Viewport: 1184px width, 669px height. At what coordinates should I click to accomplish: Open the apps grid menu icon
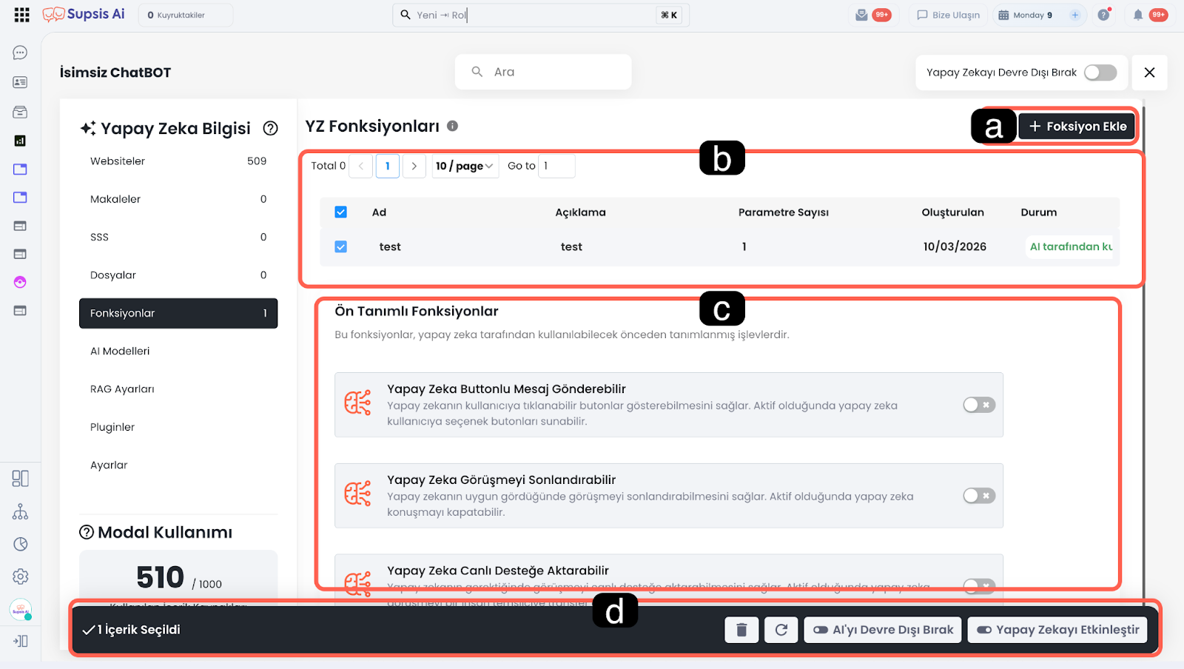tap(21, 15)
